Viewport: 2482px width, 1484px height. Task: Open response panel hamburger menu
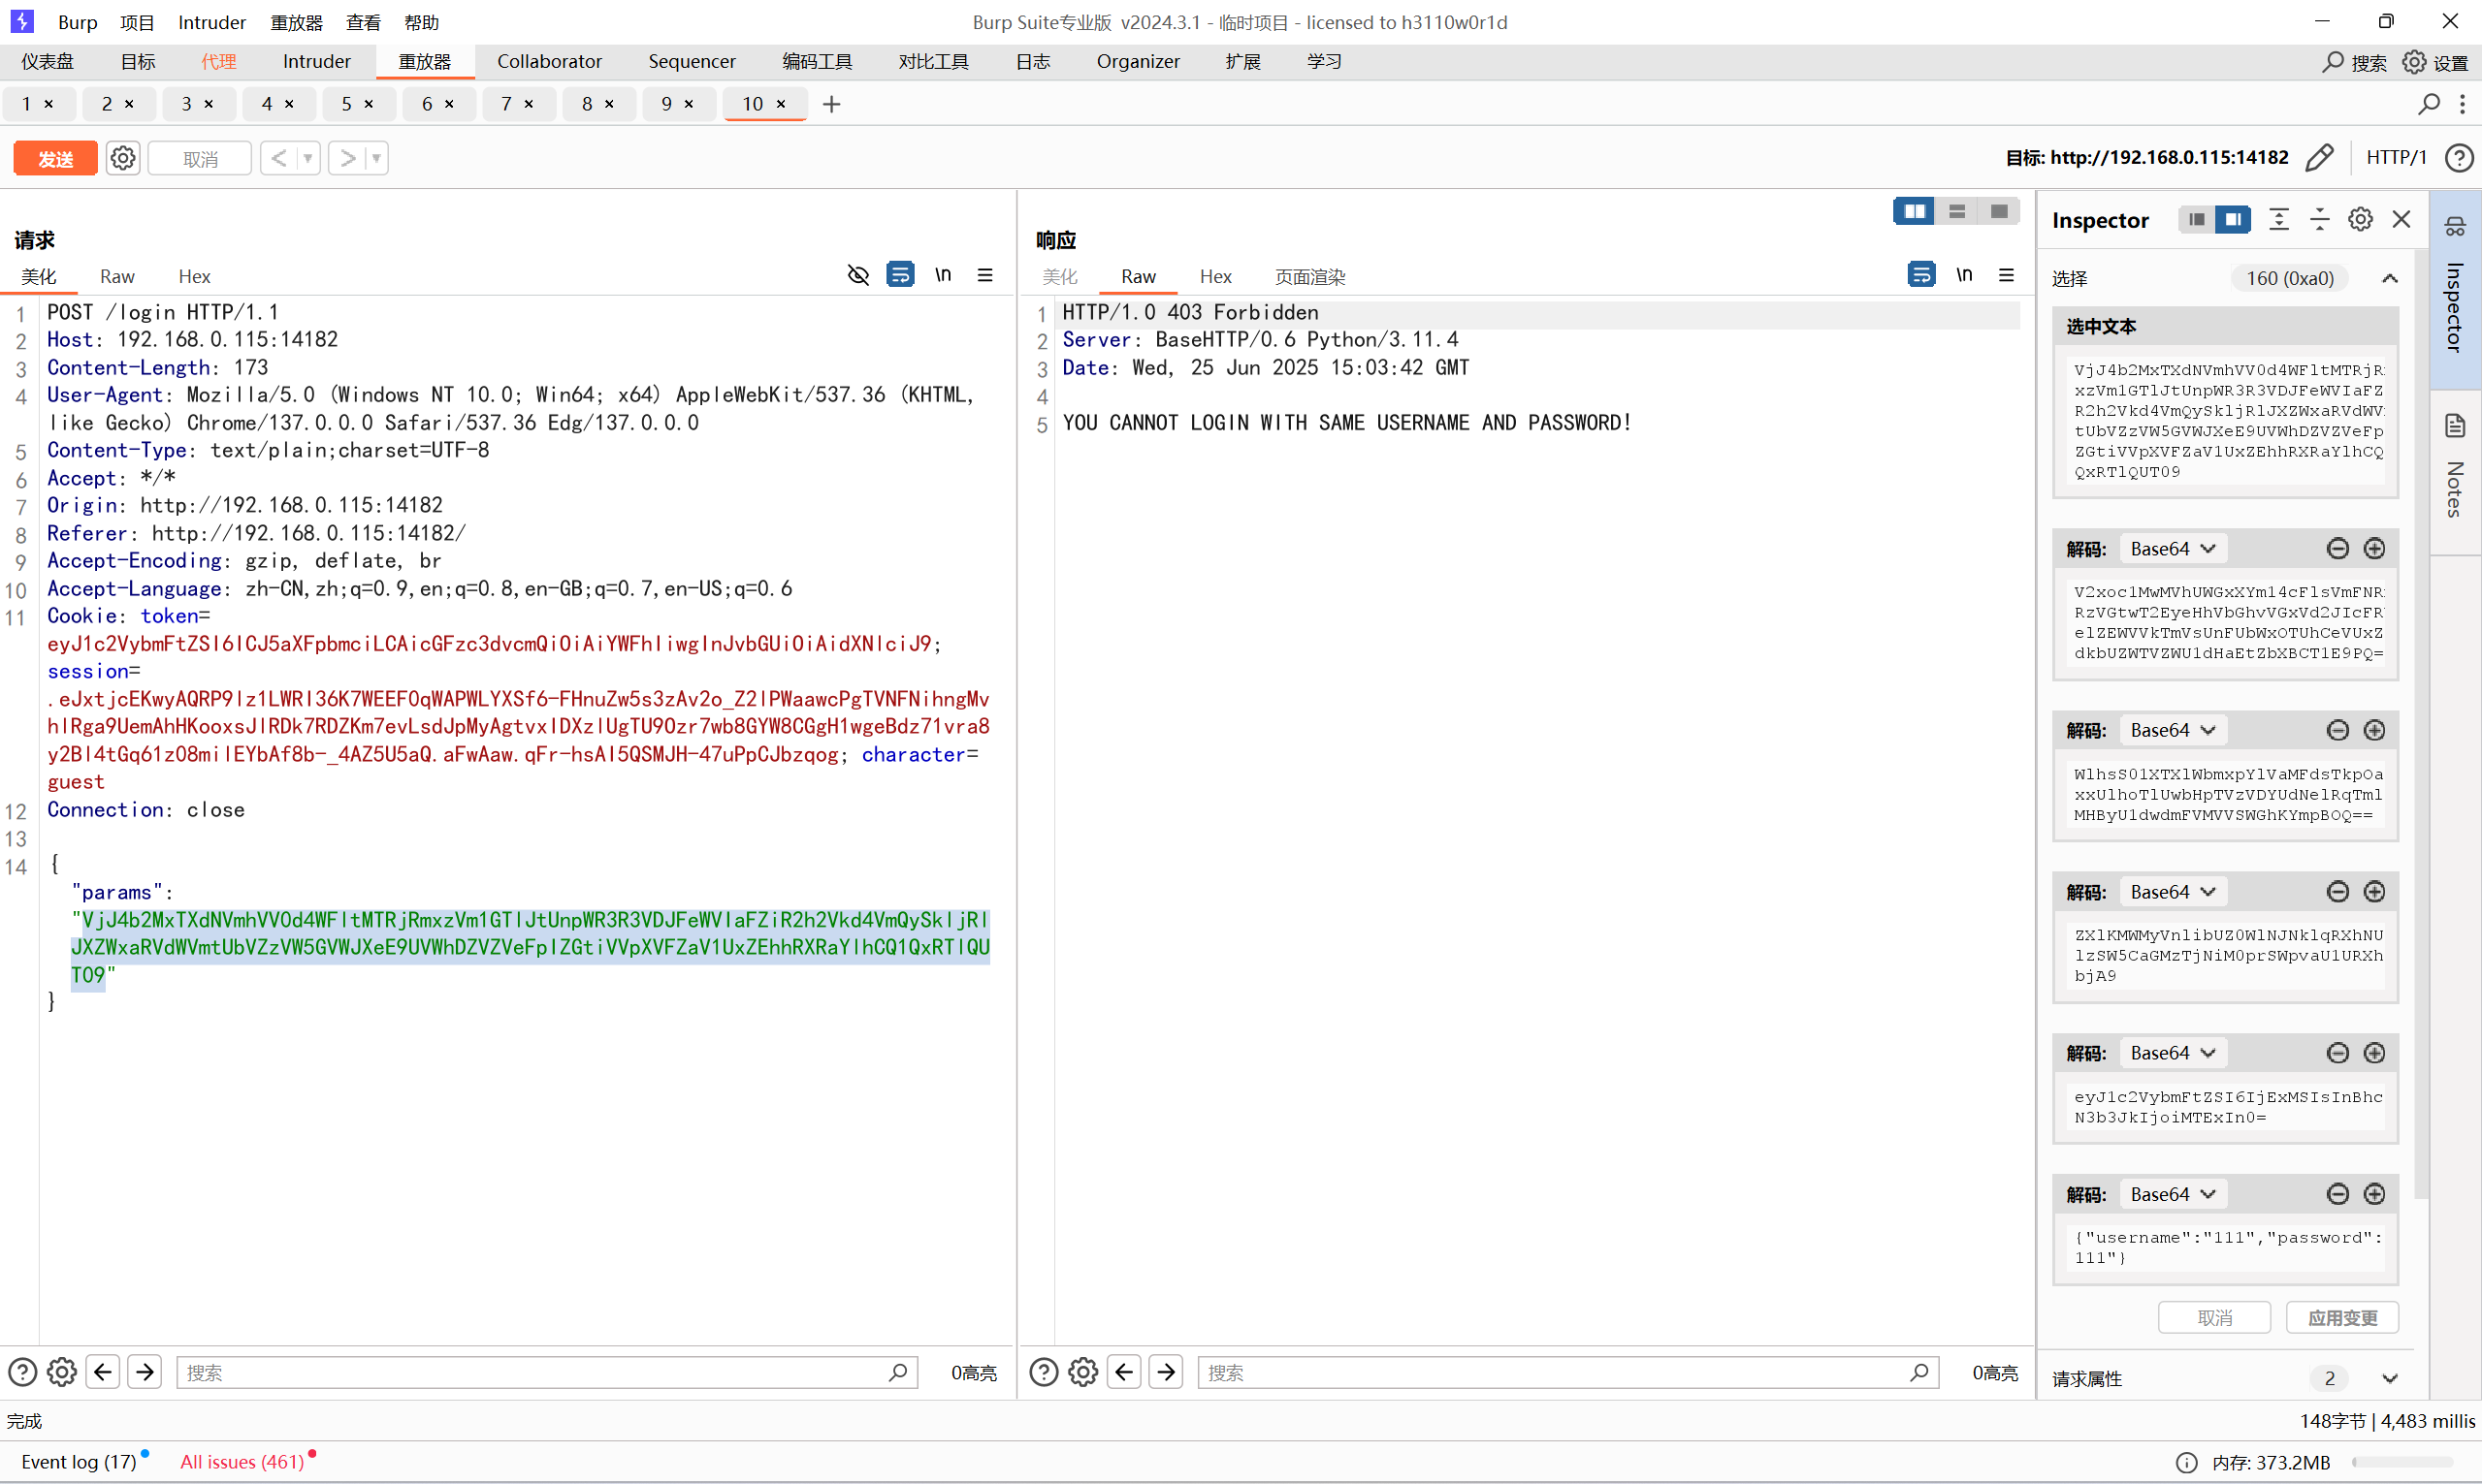pyautogui.click(x=2006, y=275)
